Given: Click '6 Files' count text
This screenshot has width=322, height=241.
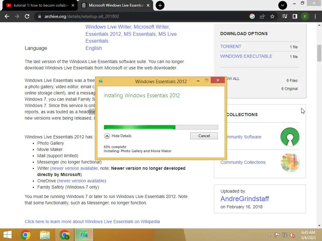Looking at the screenshot, I should click(292, 81).
